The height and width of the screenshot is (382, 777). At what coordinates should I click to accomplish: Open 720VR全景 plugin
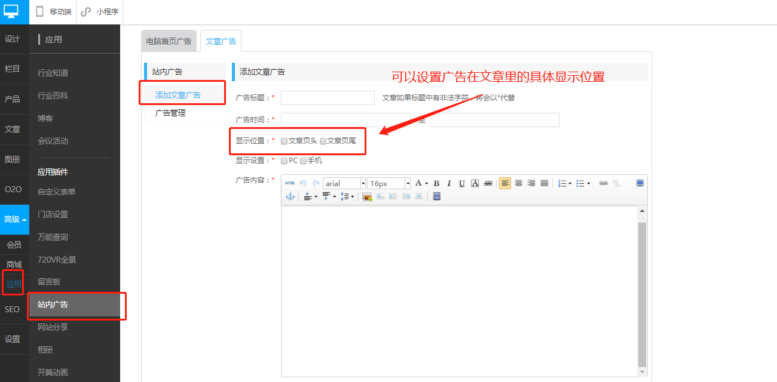point(57,260)
